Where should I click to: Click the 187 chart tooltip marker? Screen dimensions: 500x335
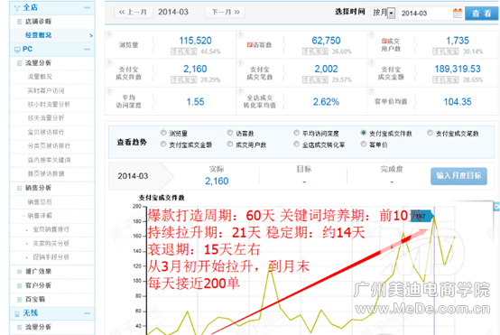click(421, 217)
